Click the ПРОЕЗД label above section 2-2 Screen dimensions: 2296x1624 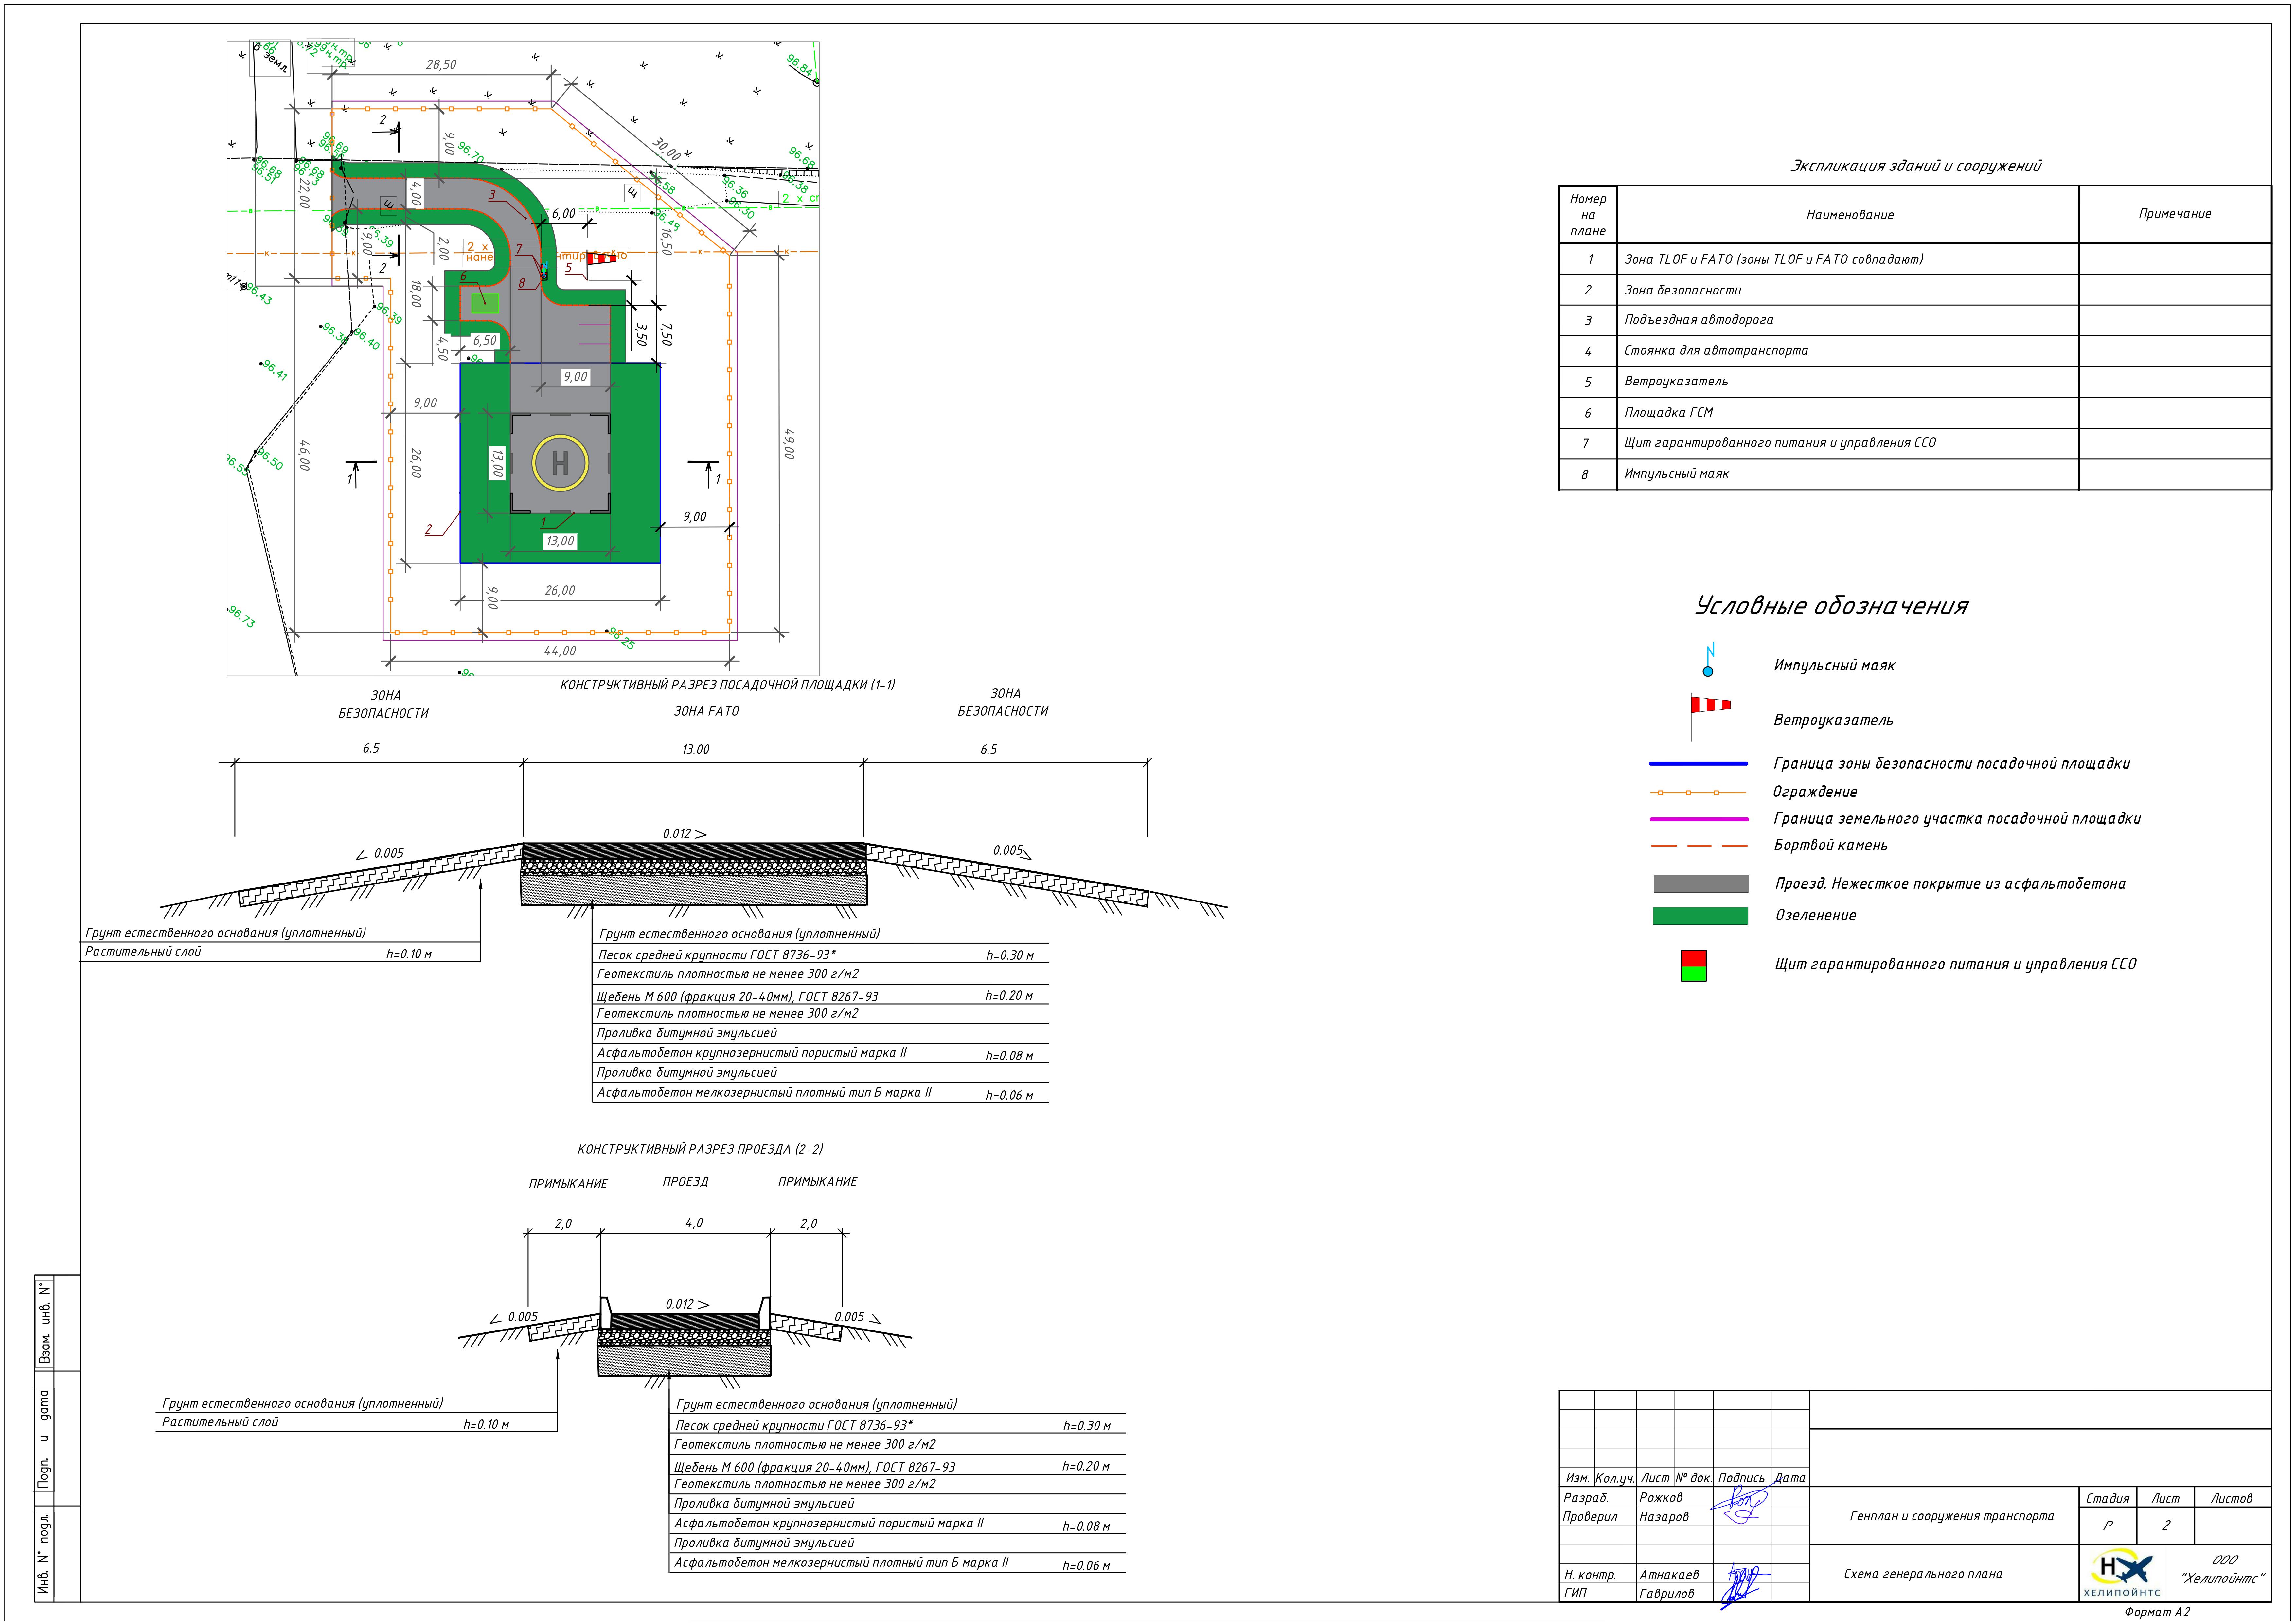[685, 1182]
